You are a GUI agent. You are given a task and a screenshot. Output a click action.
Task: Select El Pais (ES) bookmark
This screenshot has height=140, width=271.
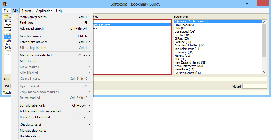218,38
